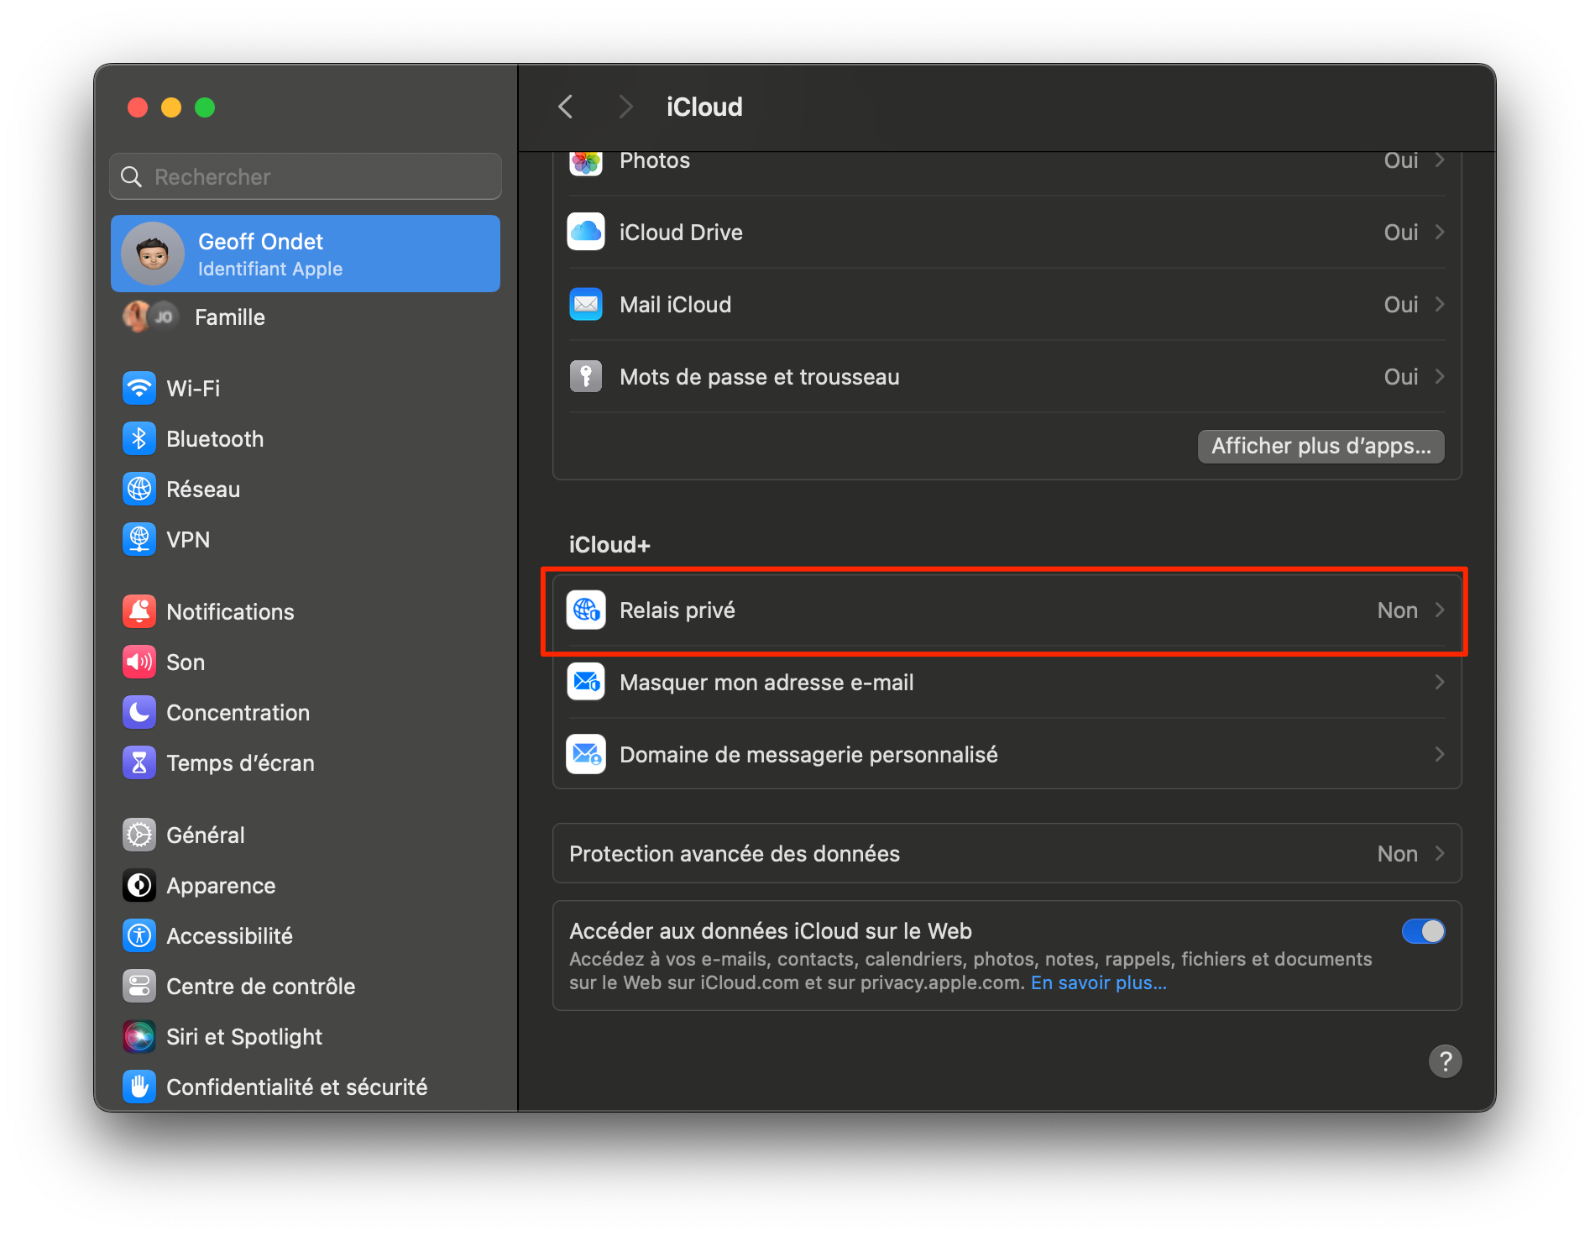Click Afficher plus d'apps button
1590x1236 pixels.
[1321, 446]
